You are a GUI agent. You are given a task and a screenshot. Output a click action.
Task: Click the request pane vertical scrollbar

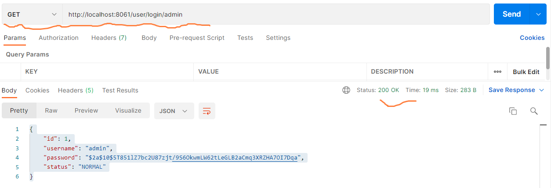click(547, 58)
